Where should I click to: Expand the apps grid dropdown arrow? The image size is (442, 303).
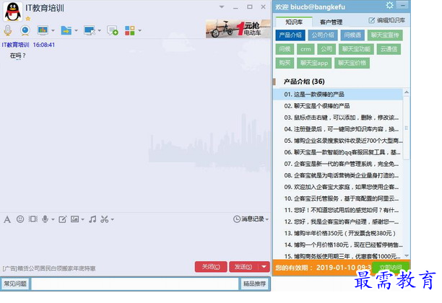pos(139,30)
